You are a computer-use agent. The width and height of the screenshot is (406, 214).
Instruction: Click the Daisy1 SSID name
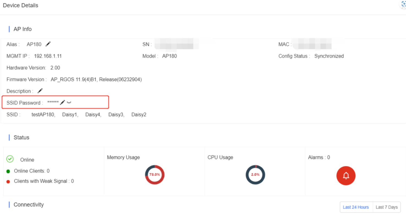70,115
